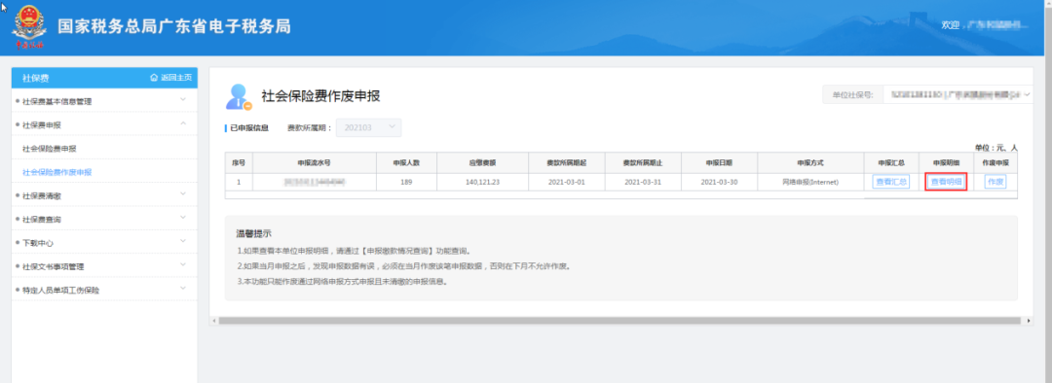The width and height of the screenshot is (1052, 383).
Task: Expand the 社保费查询 menu chevron
Action: click(x=183, y=218)
